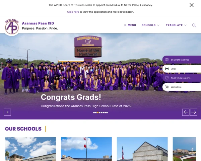Open the first elementary school thumbnail
Image resolution: width=201 pixels, height=161 pixels.
pos(30,149)
